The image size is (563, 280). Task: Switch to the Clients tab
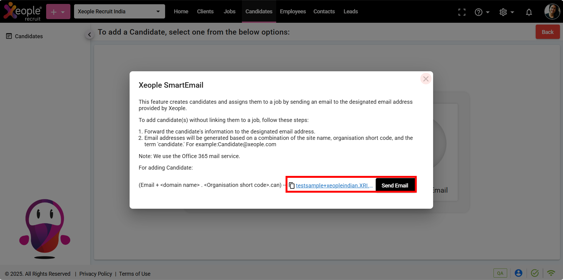pyautogui.click(x=205, y=12)
